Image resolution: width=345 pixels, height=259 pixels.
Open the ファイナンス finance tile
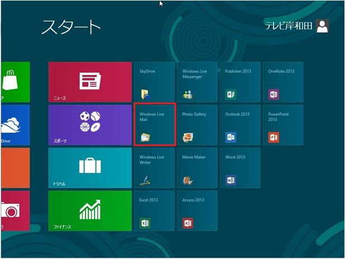click(90, 211)
